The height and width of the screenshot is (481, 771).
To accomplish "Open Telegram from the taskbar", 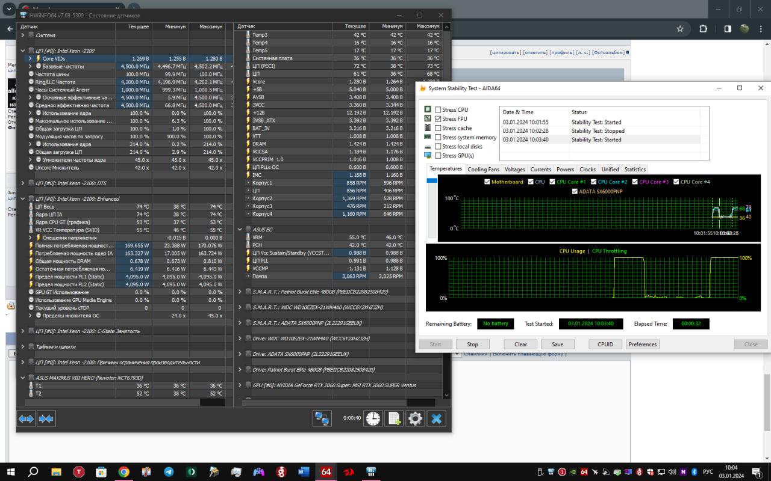I will 169,472.
